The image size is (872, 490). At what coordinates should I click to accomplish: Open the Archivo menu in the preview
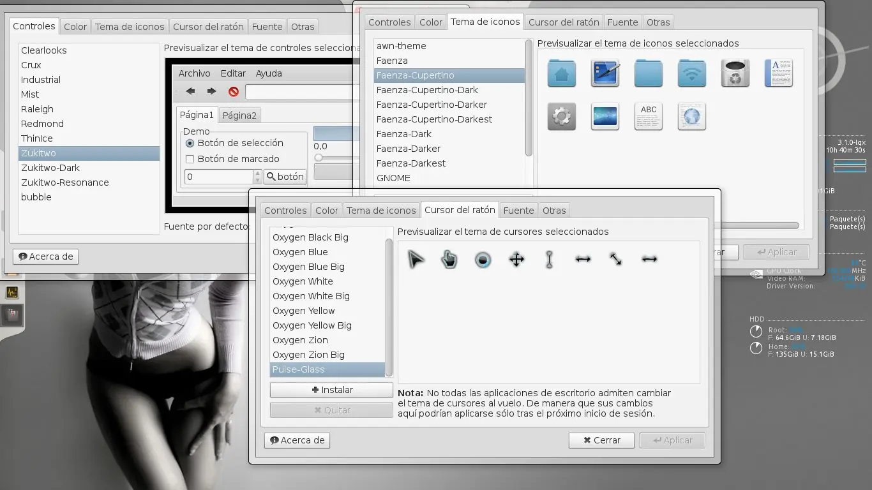[195, 73]
